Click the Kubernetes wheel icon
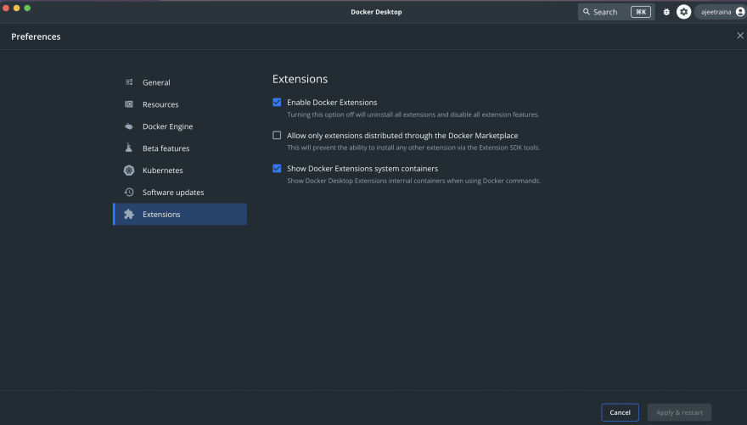This screenshot has height=425, width=747. click(x=129, y=170)
